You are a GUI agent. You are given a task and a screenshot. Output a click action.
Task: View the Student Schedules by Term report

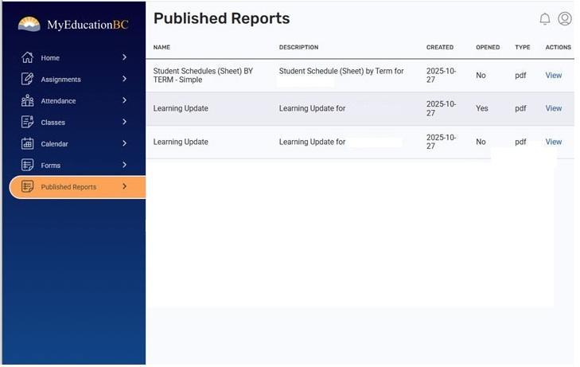click(x=554, y=76)
